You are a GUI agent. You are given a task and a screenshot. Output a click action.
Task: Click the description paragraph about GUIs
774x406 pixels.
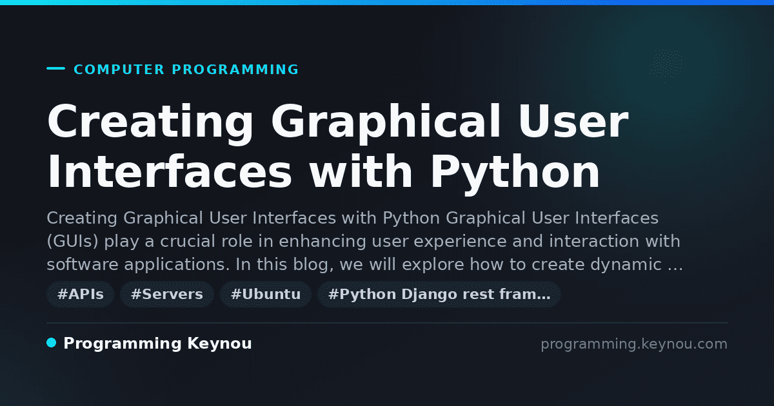tap(365, 242)
